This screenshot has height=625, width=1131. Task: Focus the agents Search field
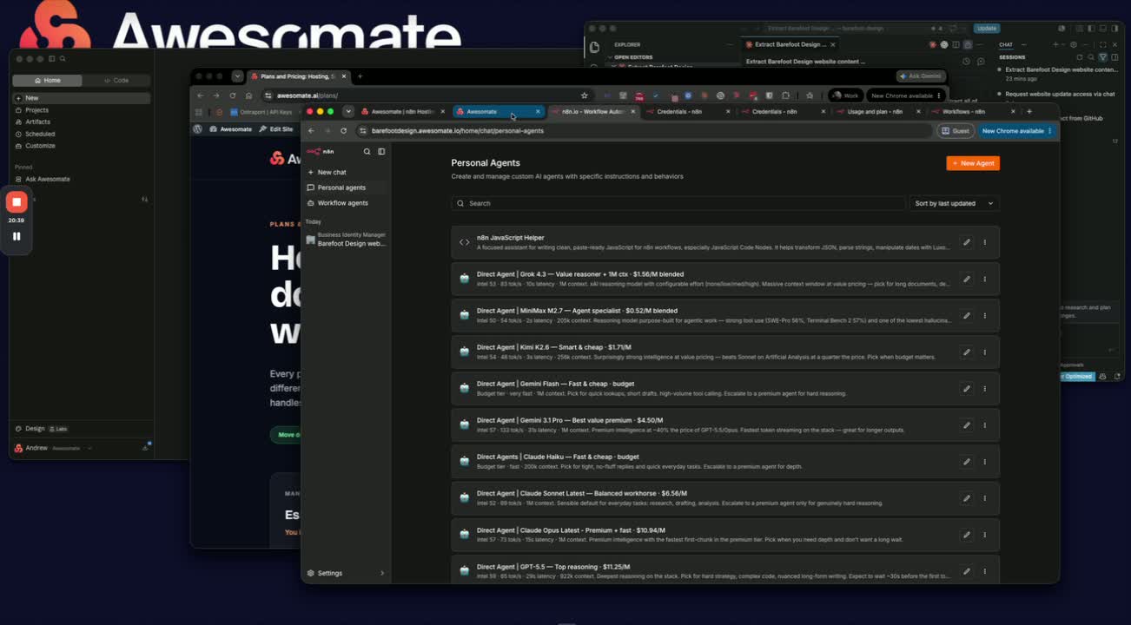tap(678, 203)
